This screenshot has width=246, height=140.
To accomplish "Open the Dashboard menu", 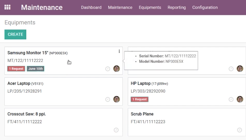I will [x=91, y=7].
